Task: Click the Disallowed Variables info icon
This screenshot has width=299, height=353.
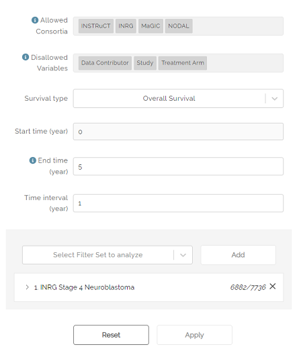Action: pyautogui.click(x=26, y=57)
